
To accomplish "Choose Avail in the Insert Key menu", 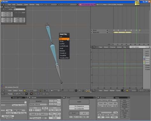I will pyautogui.click(x=64, y=48).
